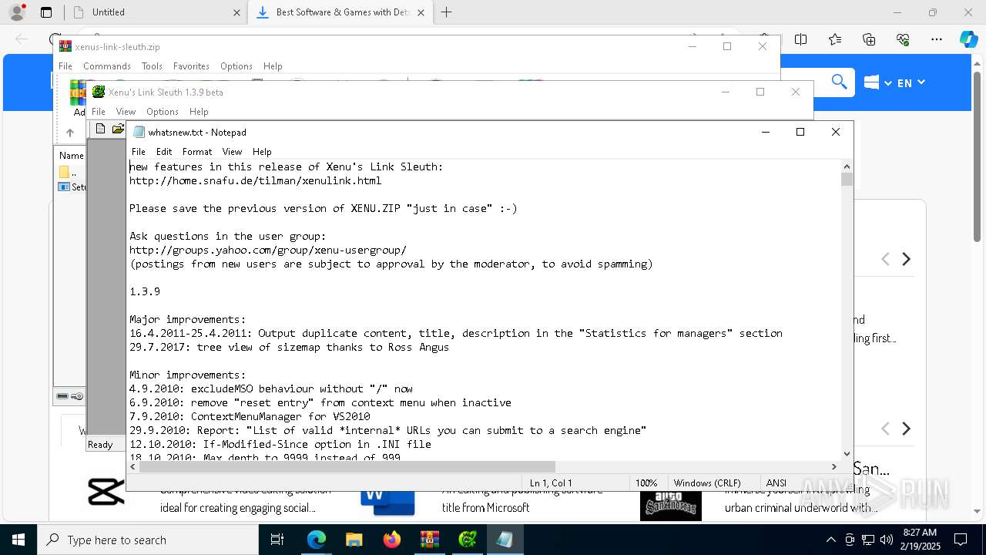Screen dimensions: 986x555
Task: Click 'Minor improvements:' line in Notepad
Action: coord(188,375)
